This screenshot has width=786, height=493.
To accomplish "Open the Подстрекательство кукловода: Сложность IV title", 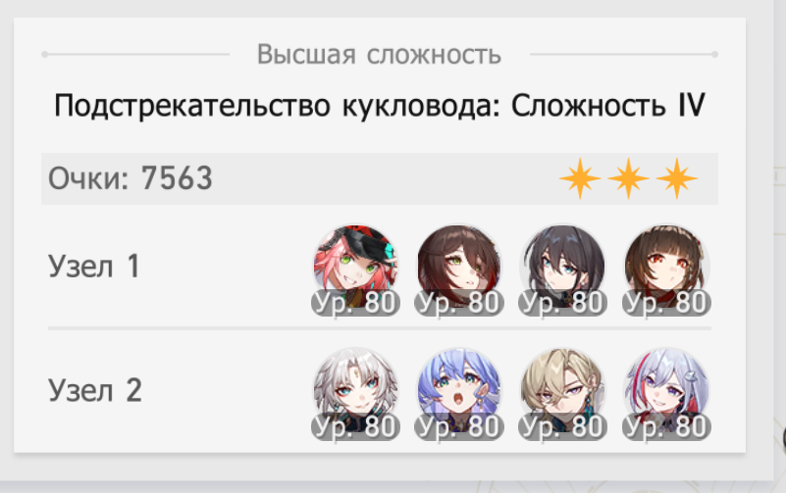I will click(380, 106).
